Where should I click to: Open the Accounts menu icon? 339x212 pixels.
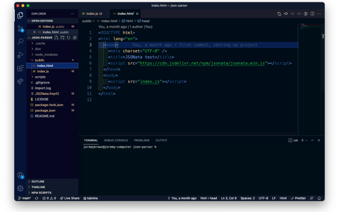point(20,175)
